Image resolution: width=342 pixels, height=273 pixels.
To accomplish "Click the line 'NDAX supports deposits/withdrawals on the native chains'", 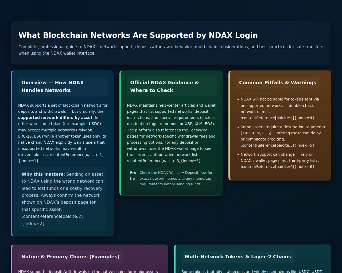I will pyautogui.click(x=88, y=271).
